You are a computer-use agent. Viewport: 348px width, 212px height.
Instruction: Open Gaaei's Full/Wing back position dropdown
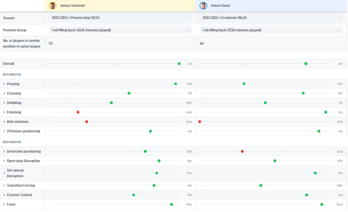point(271,30)
